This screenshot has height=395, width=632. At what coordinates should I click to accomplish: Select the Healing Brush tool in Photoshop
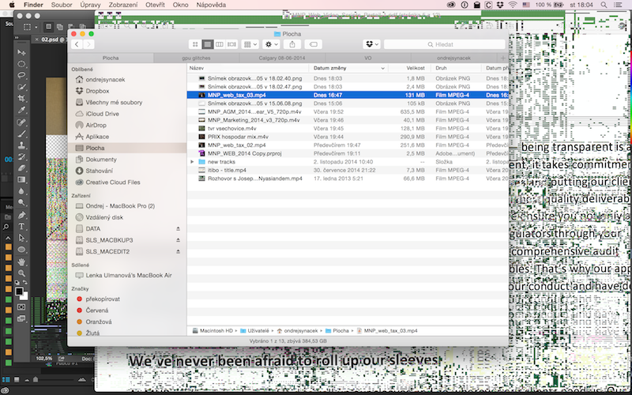[x=21, y=122]
